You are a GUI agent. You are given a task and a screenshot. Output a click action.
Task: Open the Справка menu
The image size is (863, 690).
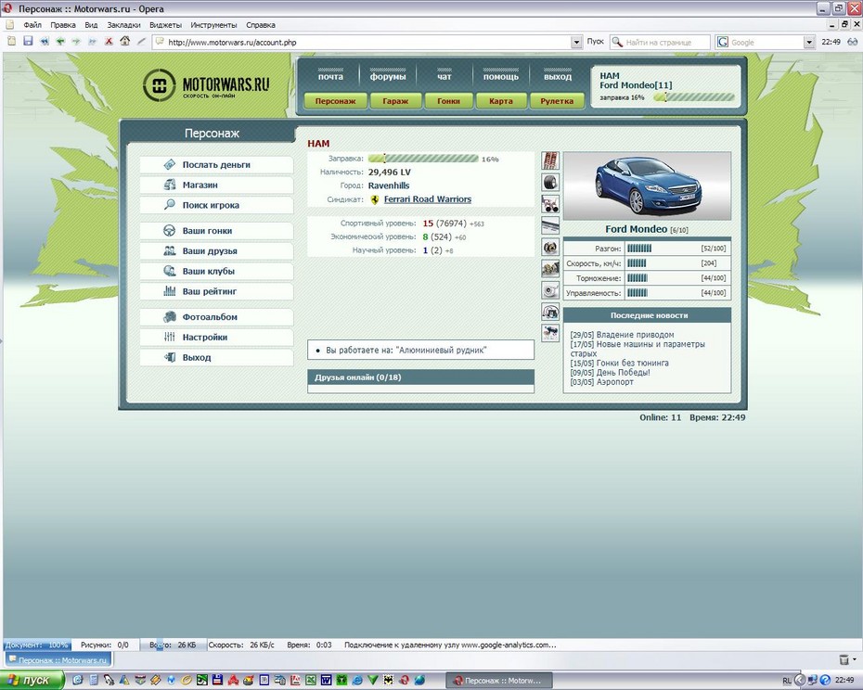pyautogui.click(x=261, y=25)
